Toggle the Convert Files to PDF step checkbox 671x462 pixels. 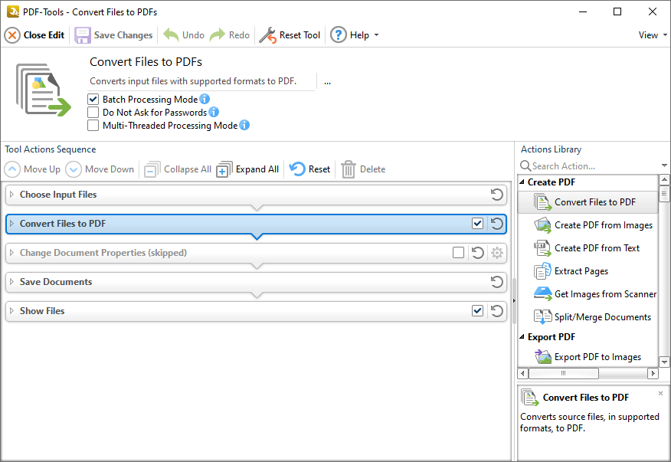[x=477, y=224]
